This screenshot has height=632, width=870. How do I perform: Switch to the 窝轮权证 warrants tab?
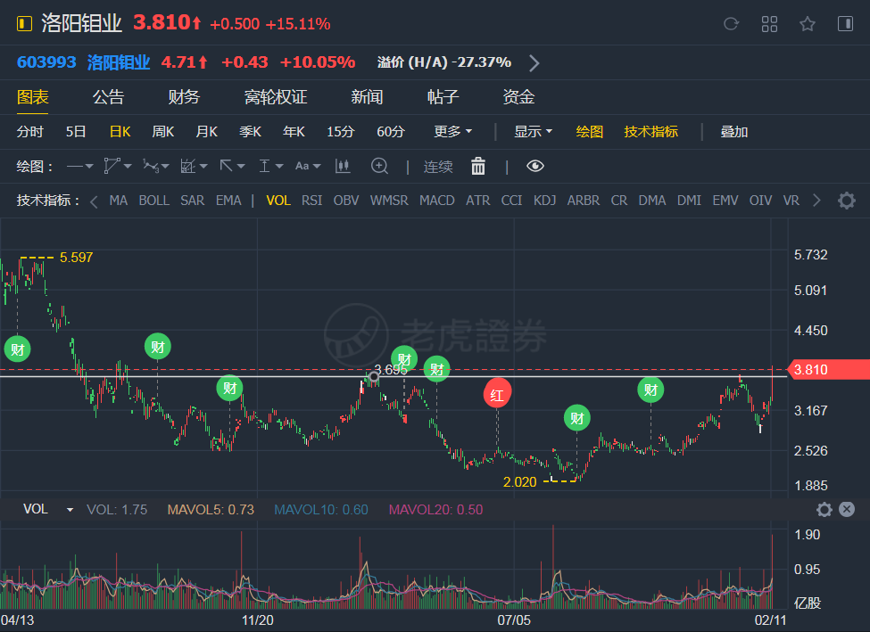pyautogui.click(x=276, y=97)
